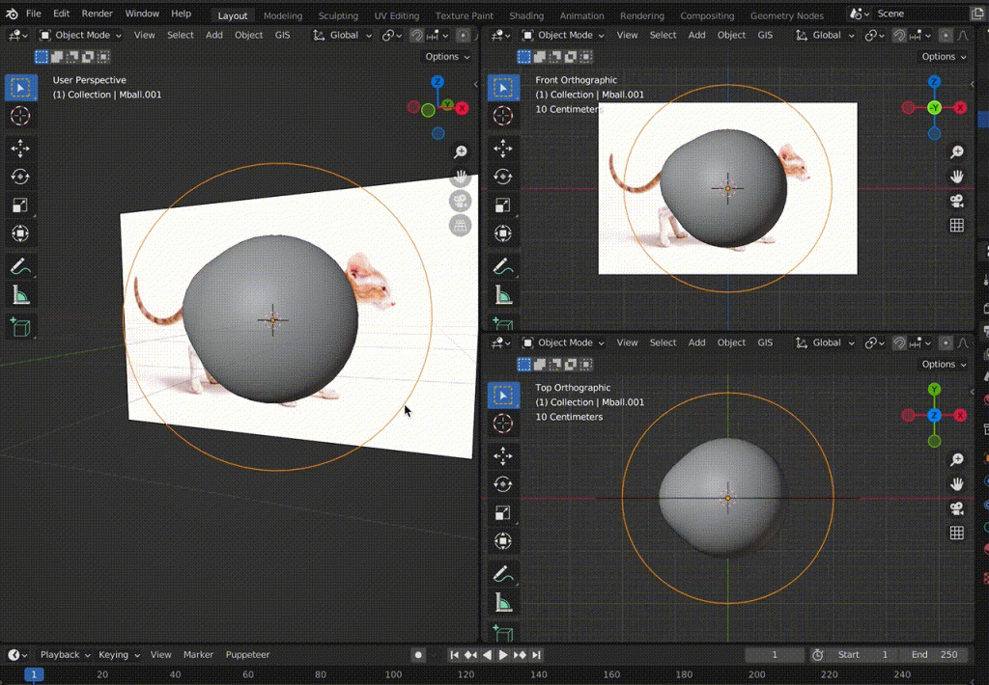The width and height of the screenshot is (989, 685).
Task: Open the Render menu
Action: click(x=97, y=14)
